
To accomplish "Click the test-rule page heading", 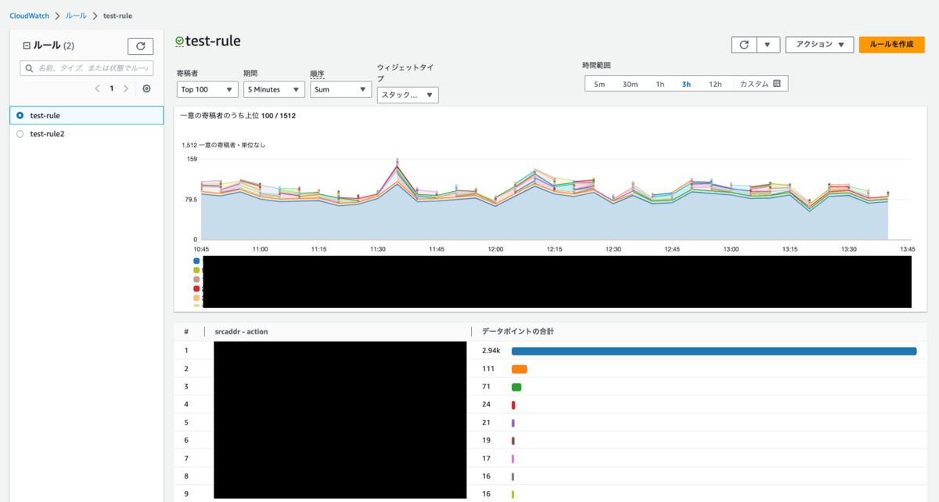I will tap(213, 41).
